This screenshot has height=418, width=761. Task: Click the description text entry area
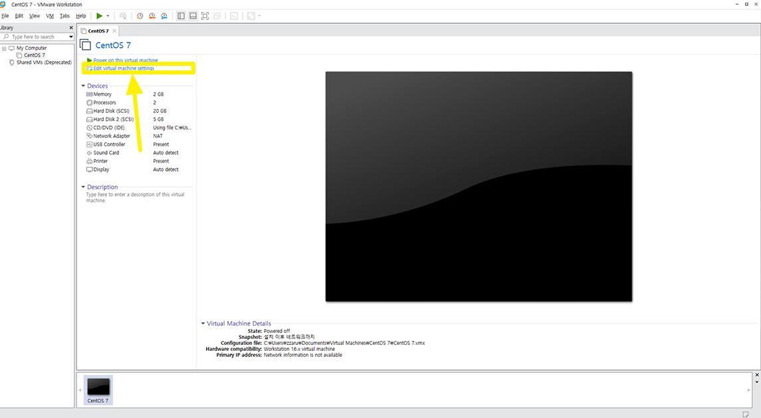pyautogui.click(x=136, y=197)
